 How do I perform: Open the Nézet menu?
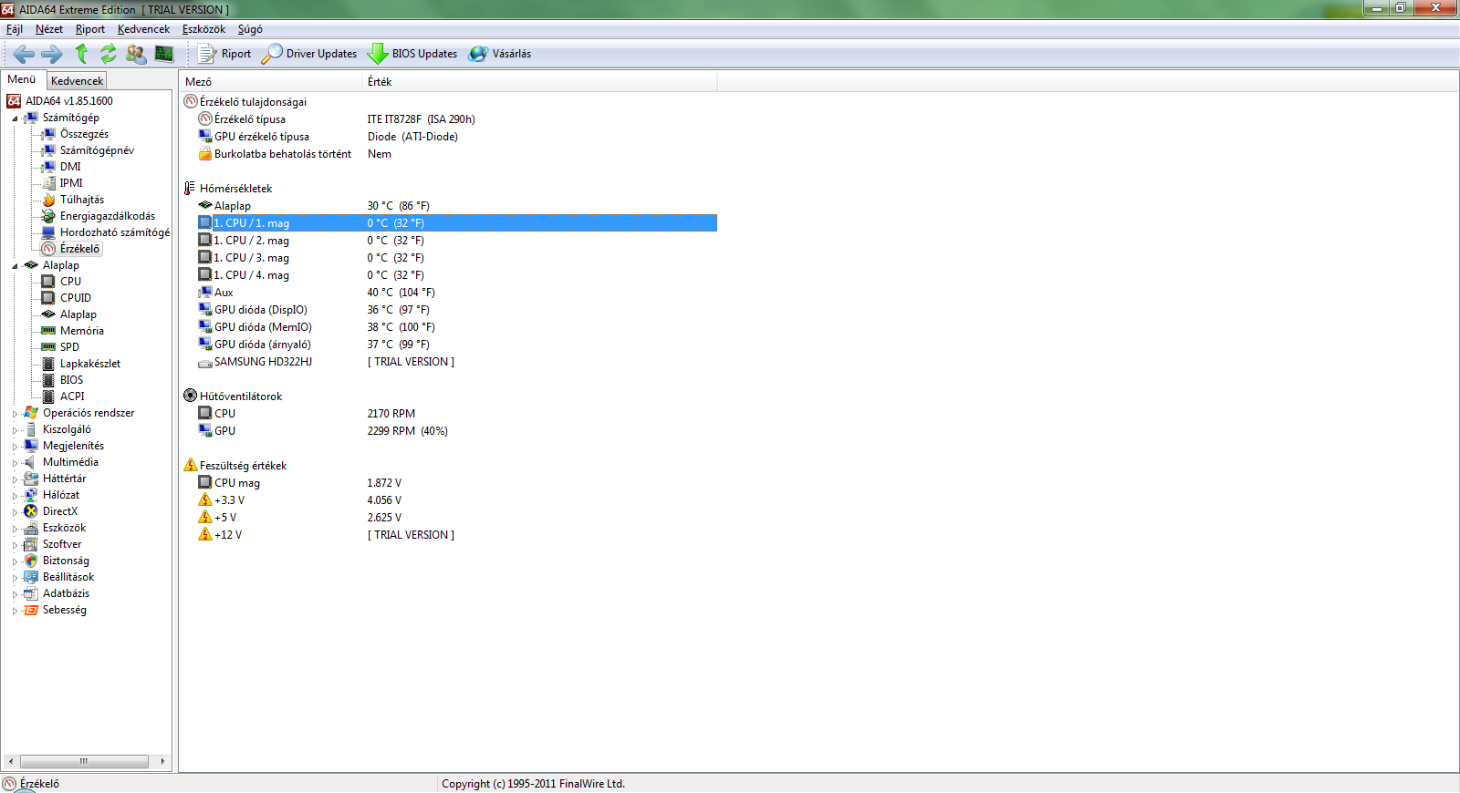point(49,29)
